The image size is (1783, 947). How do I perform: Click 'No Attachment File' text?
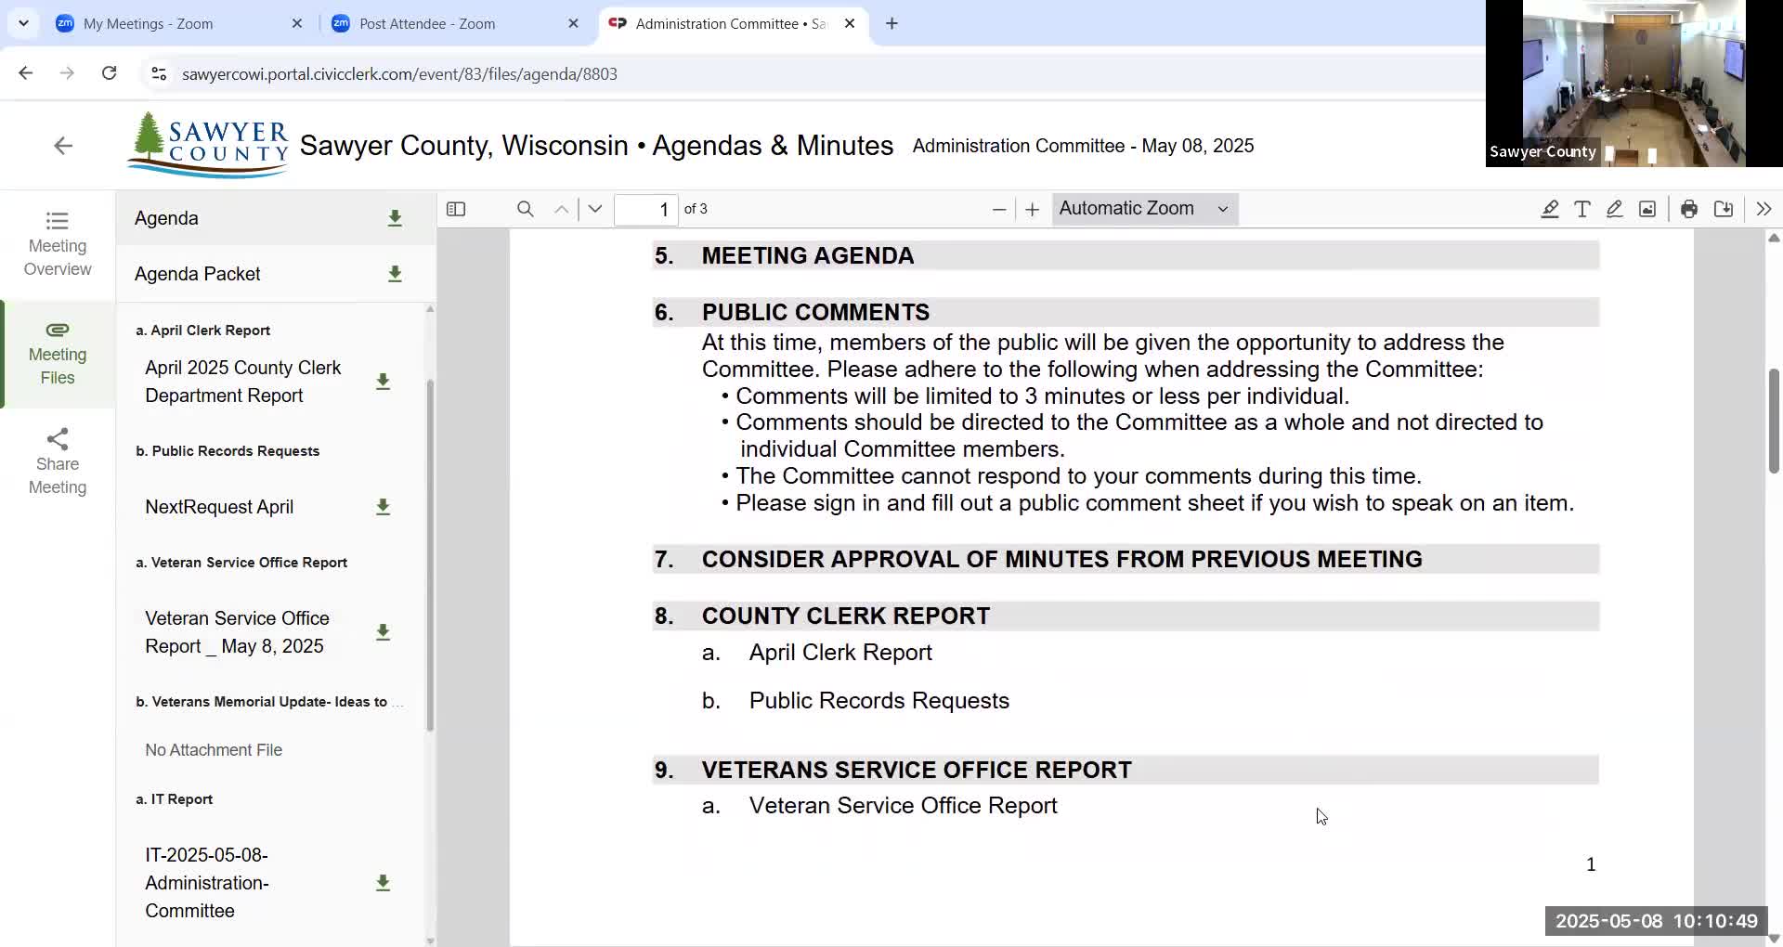click(x=214, y=750)
